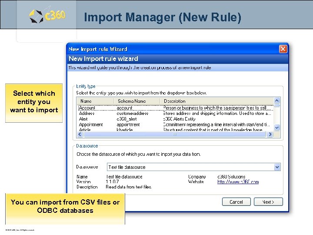Click the c360 Alerts Entity description cell

pos(179,119)
